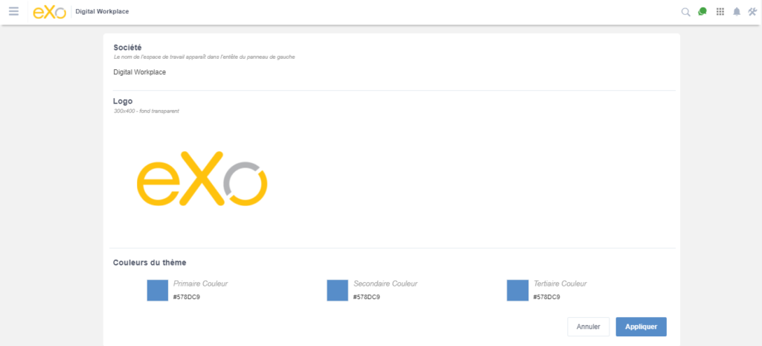Click the Annuler button

[x=589, y=327]
